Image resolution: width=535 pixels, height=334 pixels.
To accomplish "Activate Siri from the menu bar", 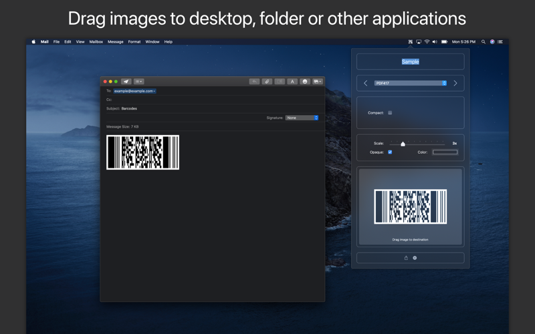I will 492,41.
